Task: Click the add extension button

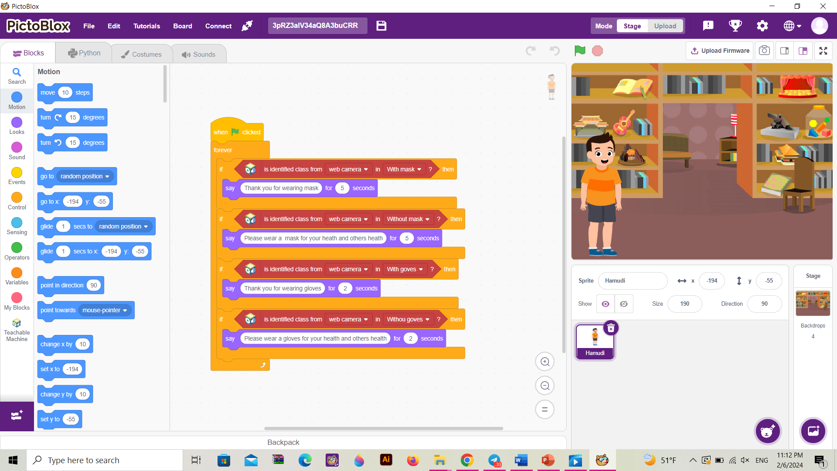Action: pyautogui.click(x=17, y=416)
